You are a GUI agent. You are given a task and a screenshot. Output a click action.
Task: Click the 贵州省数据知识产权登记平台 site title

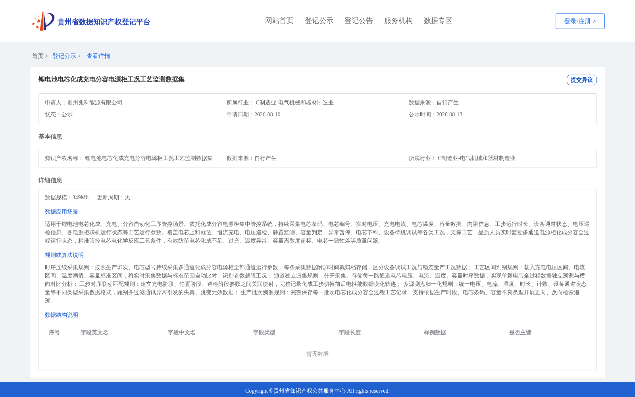pos(104,22)
